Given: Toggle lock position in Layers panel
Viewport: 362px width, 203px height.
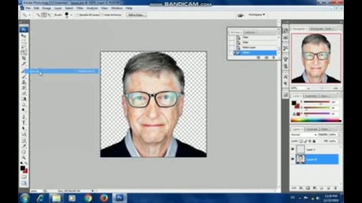Looking at the screenshot, I should click(x=310, y=141).
